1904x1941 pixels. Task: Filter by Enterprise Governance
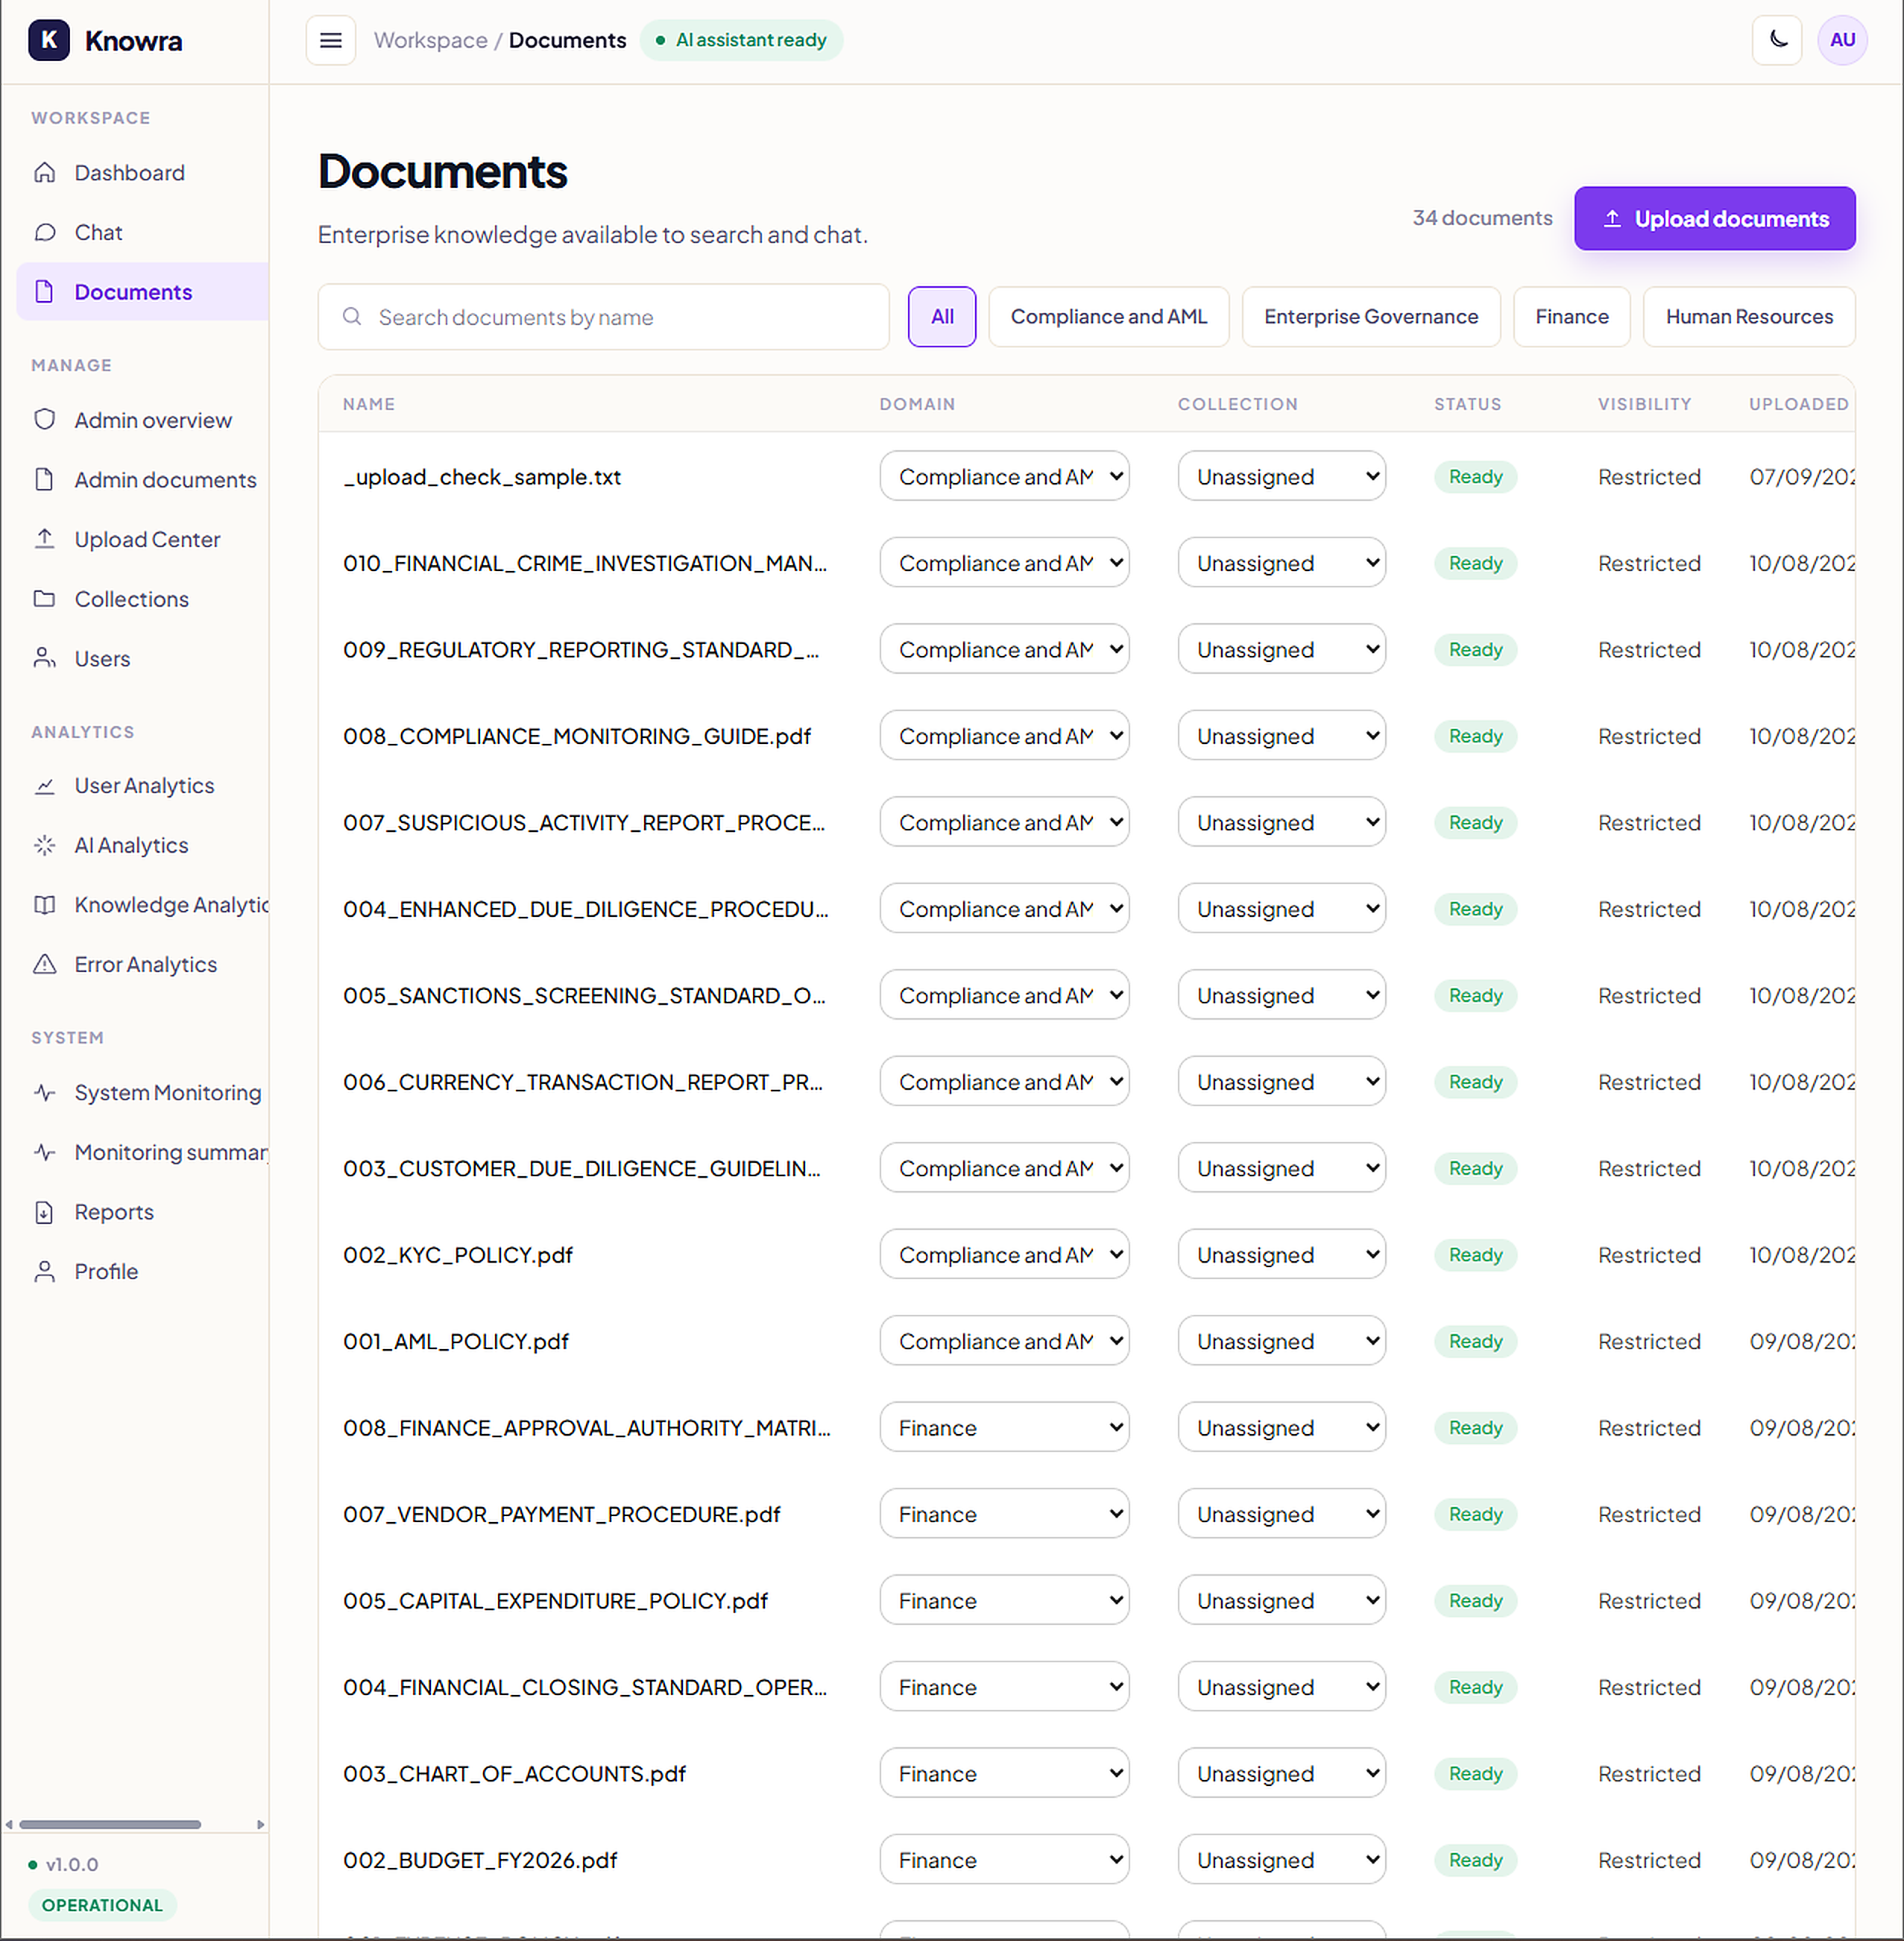click(x=1370, y=317)
